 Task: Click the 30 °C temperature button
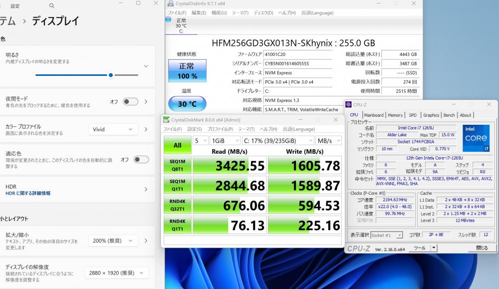pyautogui.click(x=187, y=104)
